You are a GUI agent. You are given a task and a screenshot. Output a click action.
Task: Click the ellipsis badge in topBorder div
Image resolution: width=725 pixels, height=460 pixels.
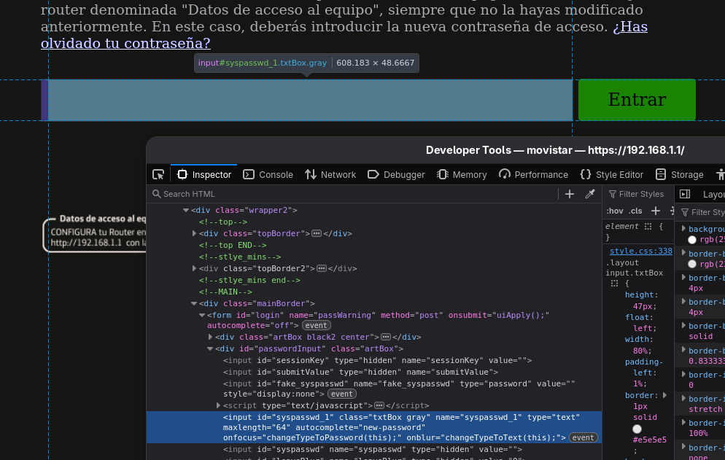(317, 234)
